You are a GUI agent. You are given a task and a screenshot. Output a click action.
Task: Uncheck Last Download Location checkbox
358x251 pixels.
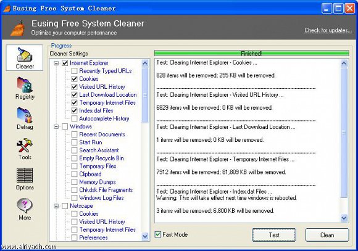pyautogui.click(x=74, y=95)
